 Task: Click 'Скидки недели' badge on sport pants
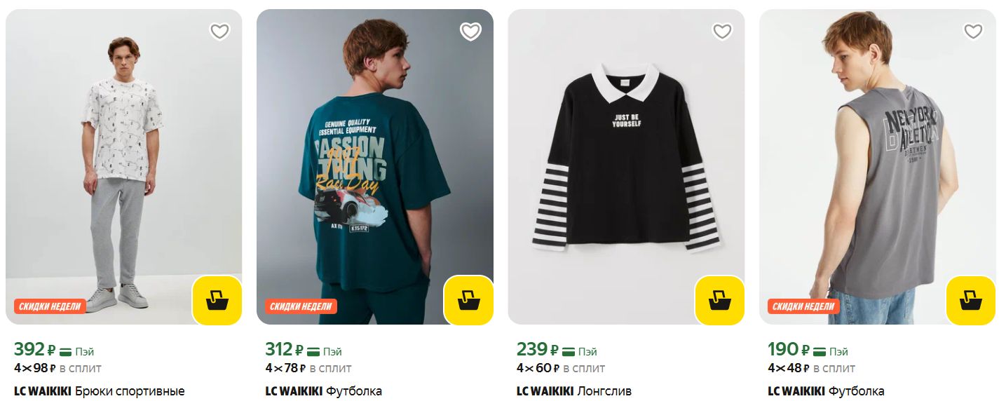tap(50, 306)
